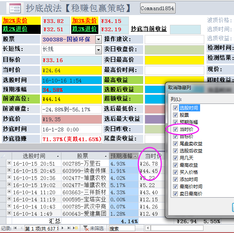Click the 股票 column header
Image resolution: width=234 pixels, height=233 pixels.
click(x=83, y=156)
